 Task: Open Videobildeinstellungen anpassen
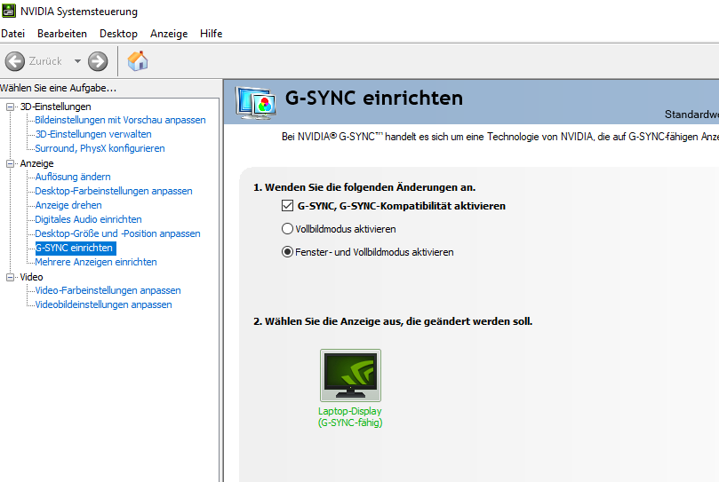(x=103, y=304)
